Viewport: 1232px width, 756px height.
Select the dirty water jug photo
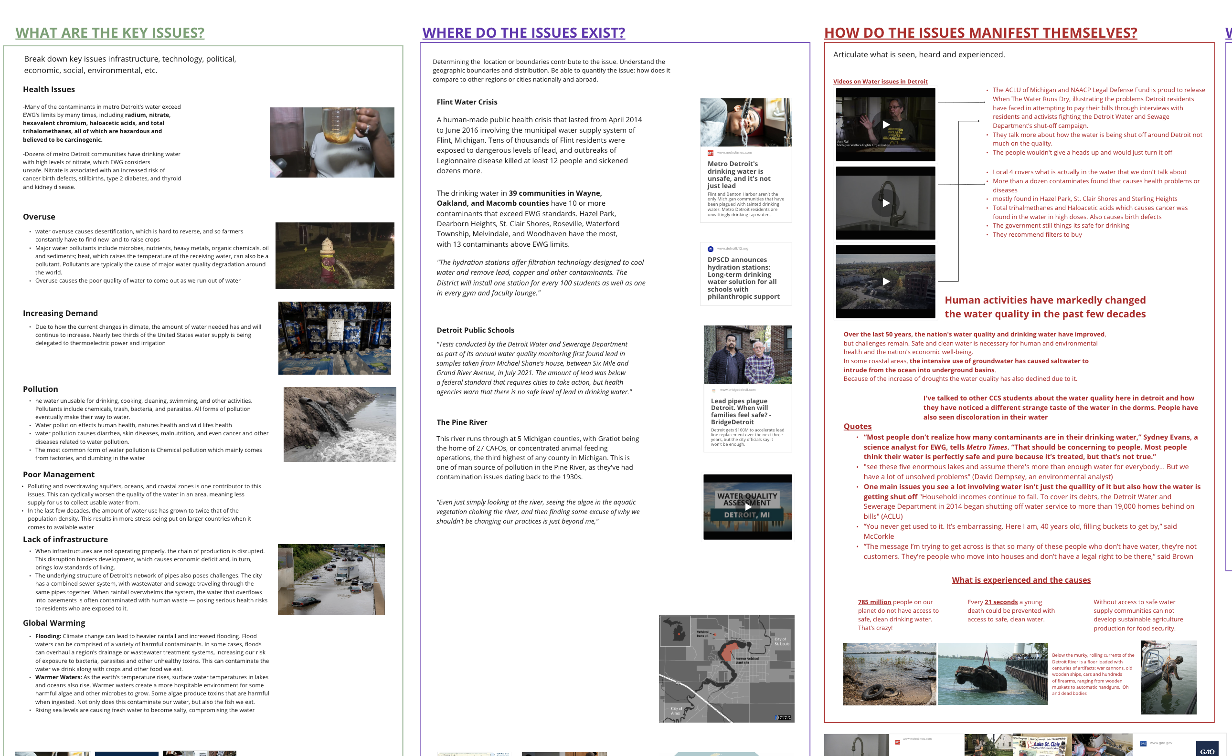coord(331,143)
